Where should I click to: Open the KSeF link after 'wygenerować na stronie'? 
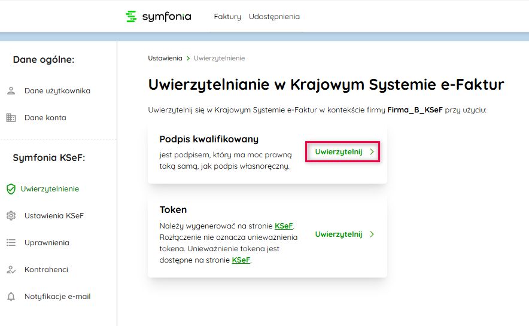[284, 226]
